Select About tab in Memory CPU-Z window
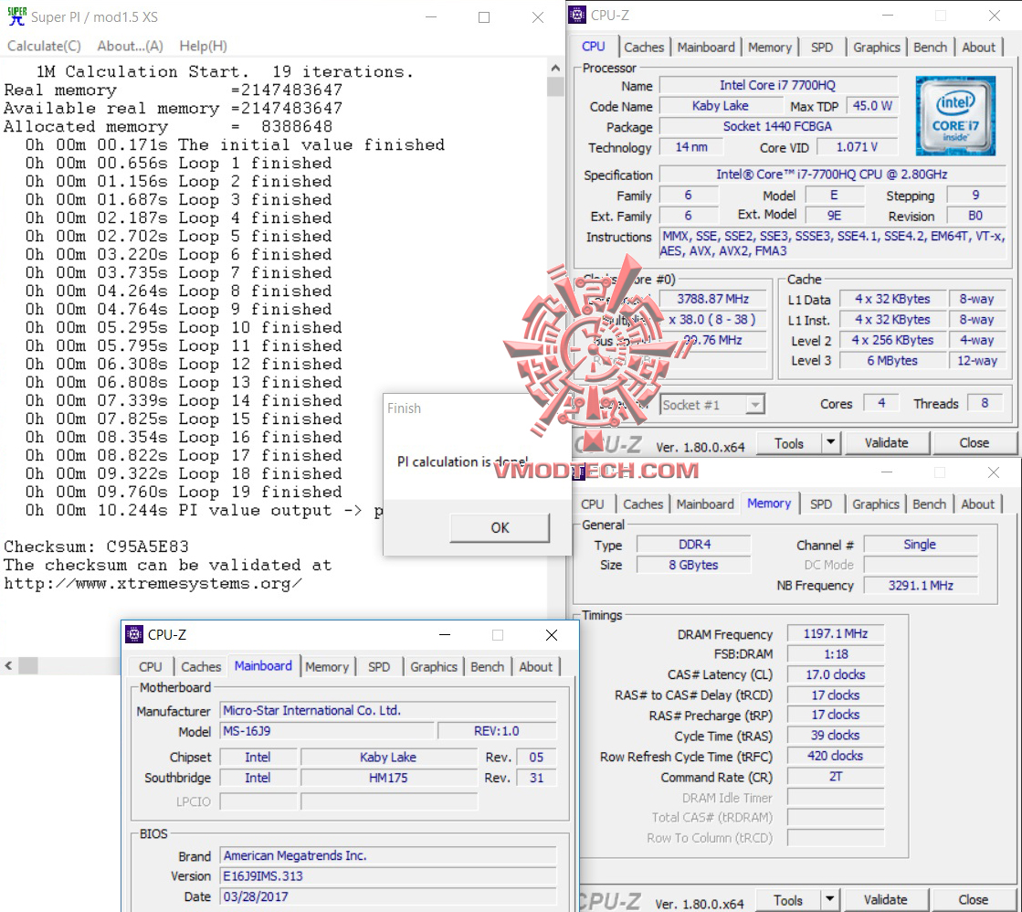 click(977, 504)
